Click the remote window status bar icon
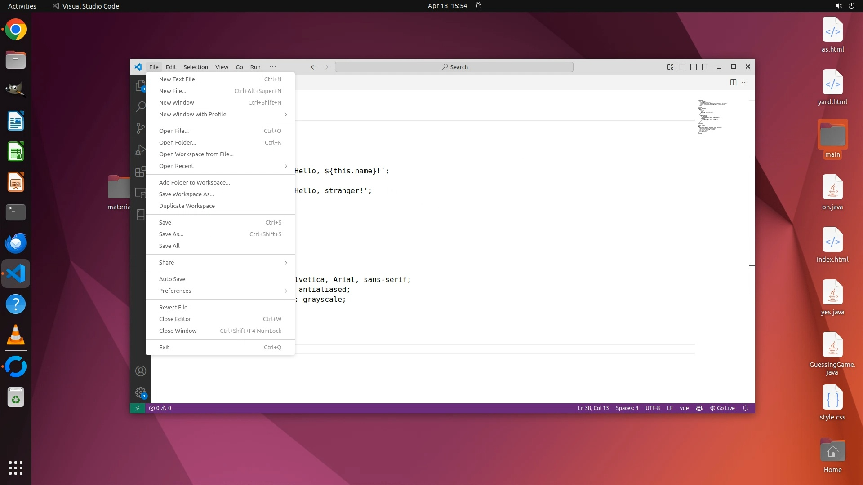 point(138,408)
